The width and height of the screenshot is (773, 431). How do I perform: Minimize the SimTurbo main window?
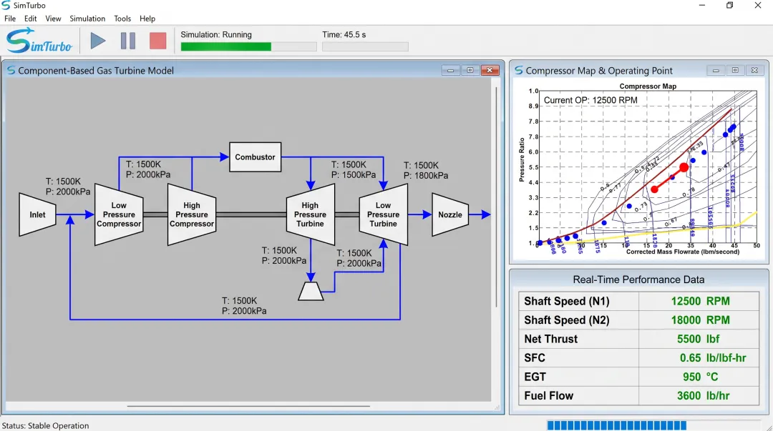[x=702, y=6]
